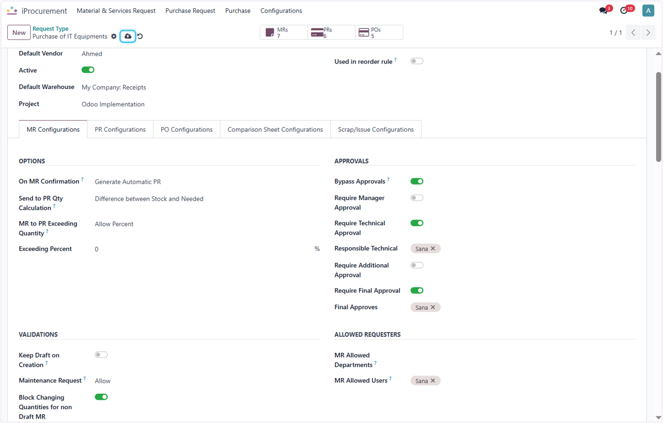This screenshot has width=663, height=423.
Task: Show help tooltip for Maintenance Request
Action: tap(85, 379)
